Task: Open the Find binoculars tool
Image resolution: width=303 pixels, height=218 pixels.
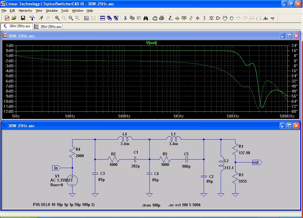Action: (146, 18)
